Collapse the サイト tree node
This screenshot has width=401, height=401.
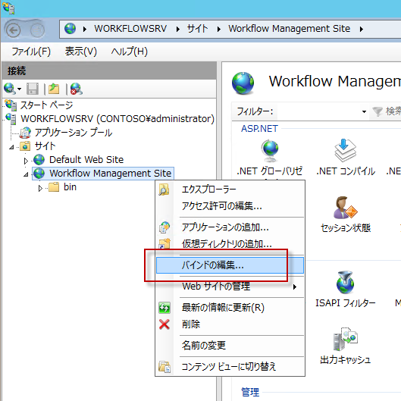point(11,147)
